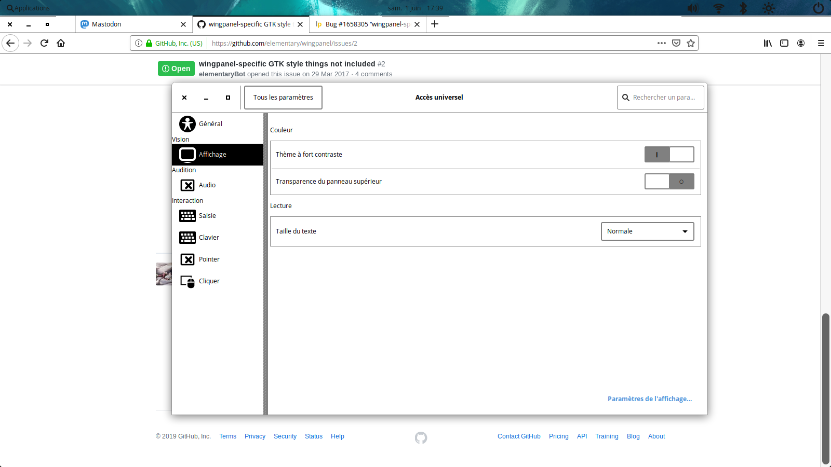Open Paramètres de l'affichage link

point(649,399)
